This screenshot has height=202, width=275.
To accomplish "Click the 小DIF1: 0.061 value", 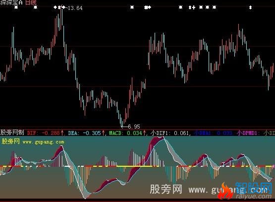I will coord(169,133).
